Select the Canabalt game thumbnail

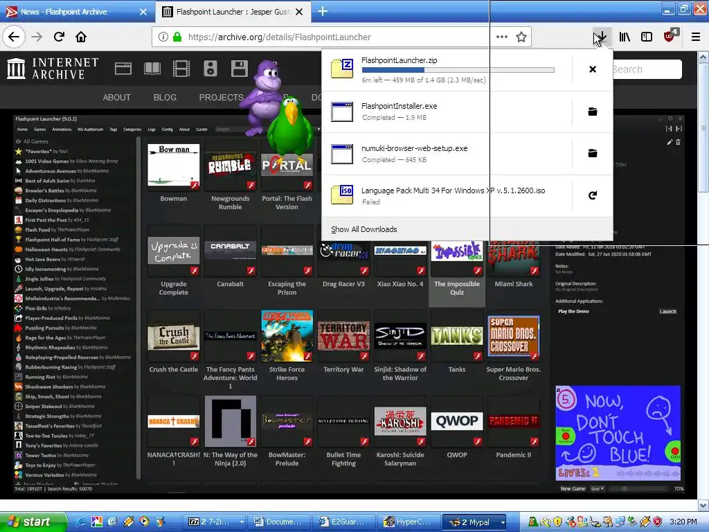[230, 252]
